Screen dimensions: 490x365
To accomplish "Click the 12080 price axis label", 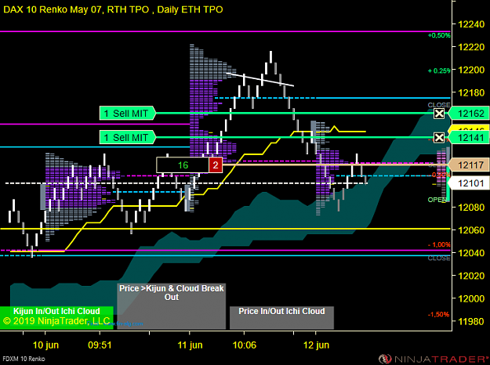I will [471, 207].
